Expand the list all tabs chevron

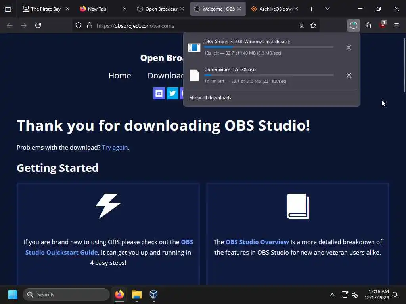click(x=327, y=9)
